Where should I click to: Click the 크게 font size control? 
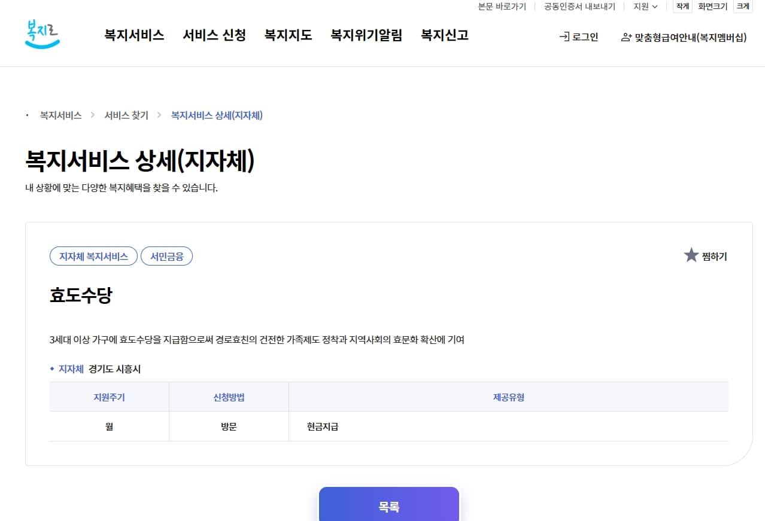[743, 7]
